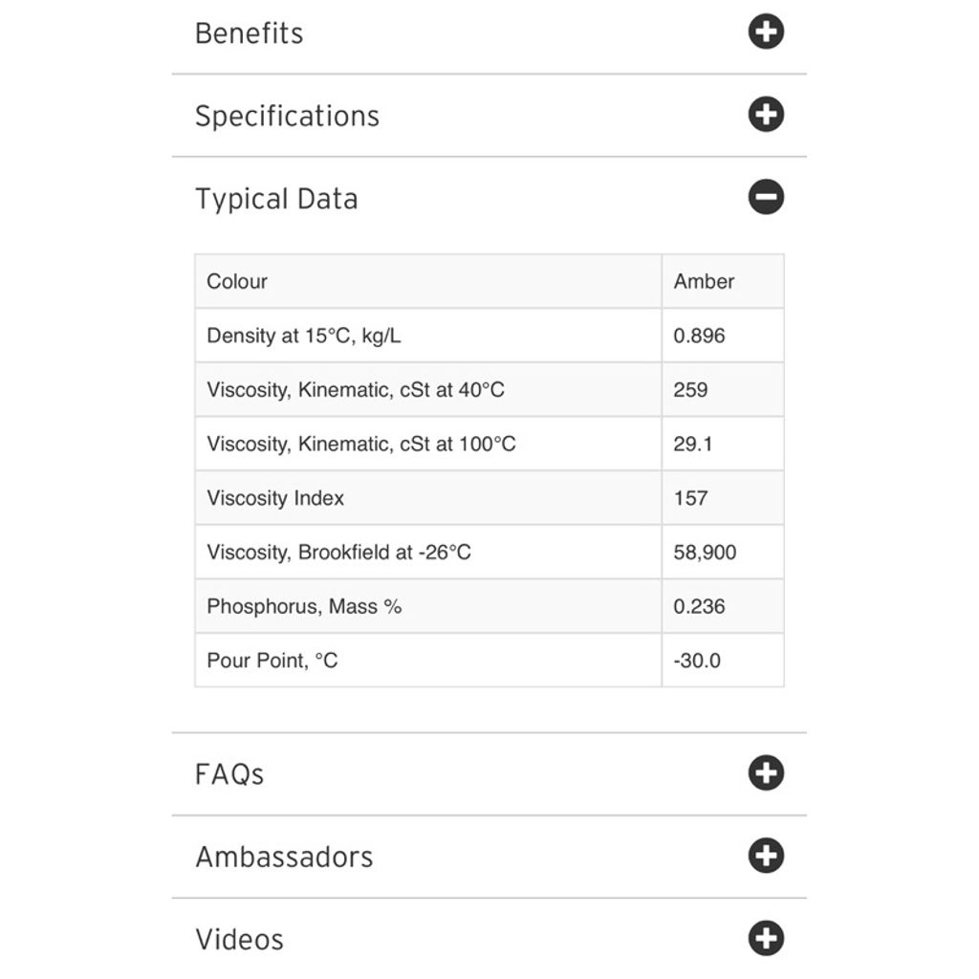Click the Phosphorus Mass % row
This screenshot has height=979, width=979.
tap(489, 606)
